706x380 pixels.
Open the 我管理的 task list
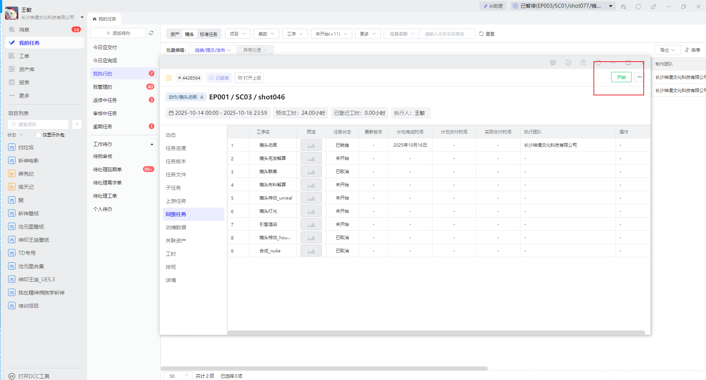[x=103, y=87]
